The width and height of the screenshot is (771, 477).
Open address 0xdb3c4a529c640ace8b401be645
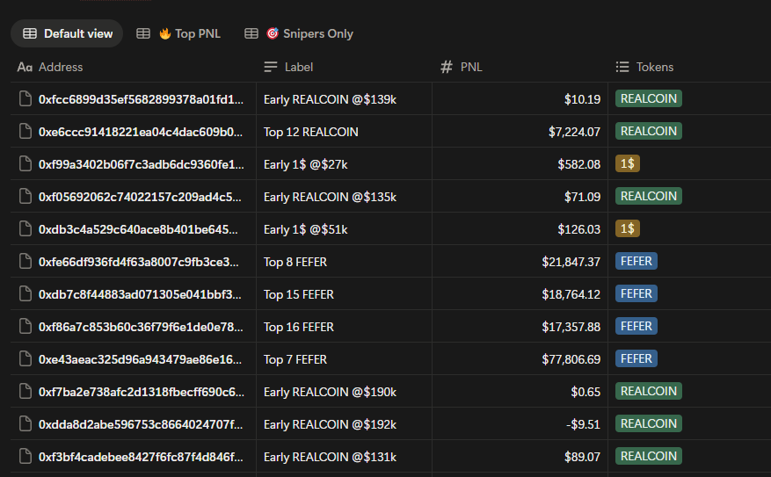coord(138,229)
